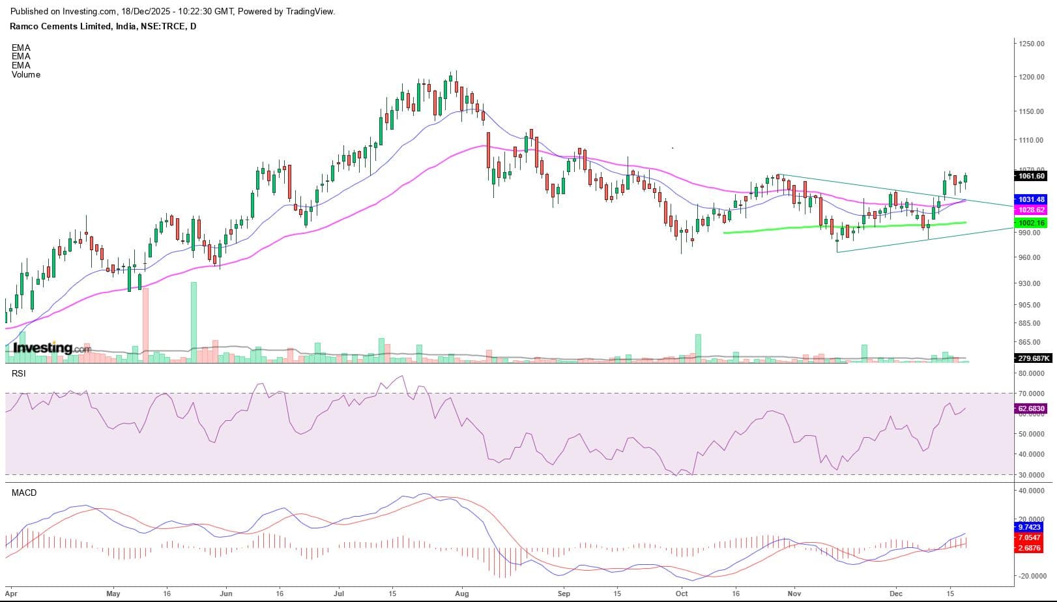The height and width of the screenshot is (602, 1057).
Task: Click the blue 1031.48 EMA price tag
Action: click(x=1031, y=199)
